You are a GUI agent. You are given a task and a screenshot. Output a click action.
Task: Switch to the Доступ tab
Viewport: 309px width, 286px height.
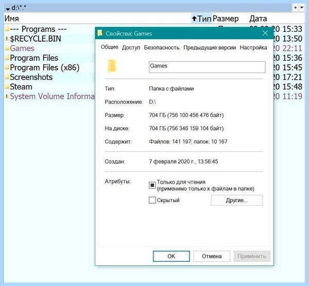tap(131, 48)
